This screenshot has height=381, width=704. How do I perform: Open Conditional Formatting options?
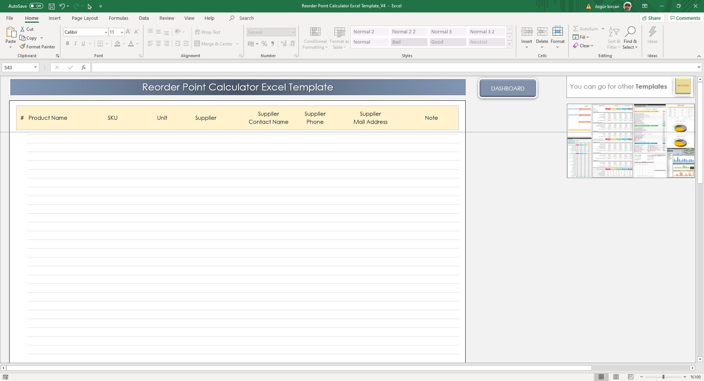[315, 38]
